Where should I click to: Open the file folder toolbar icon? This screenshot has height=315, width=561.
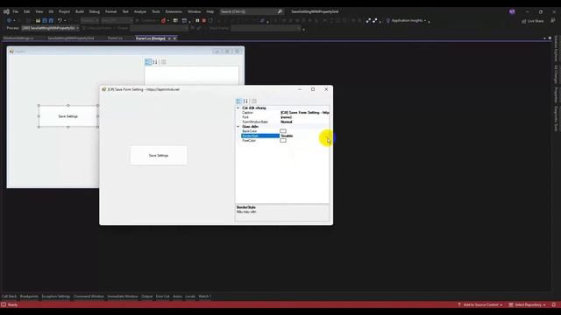(x=38, y=21)
